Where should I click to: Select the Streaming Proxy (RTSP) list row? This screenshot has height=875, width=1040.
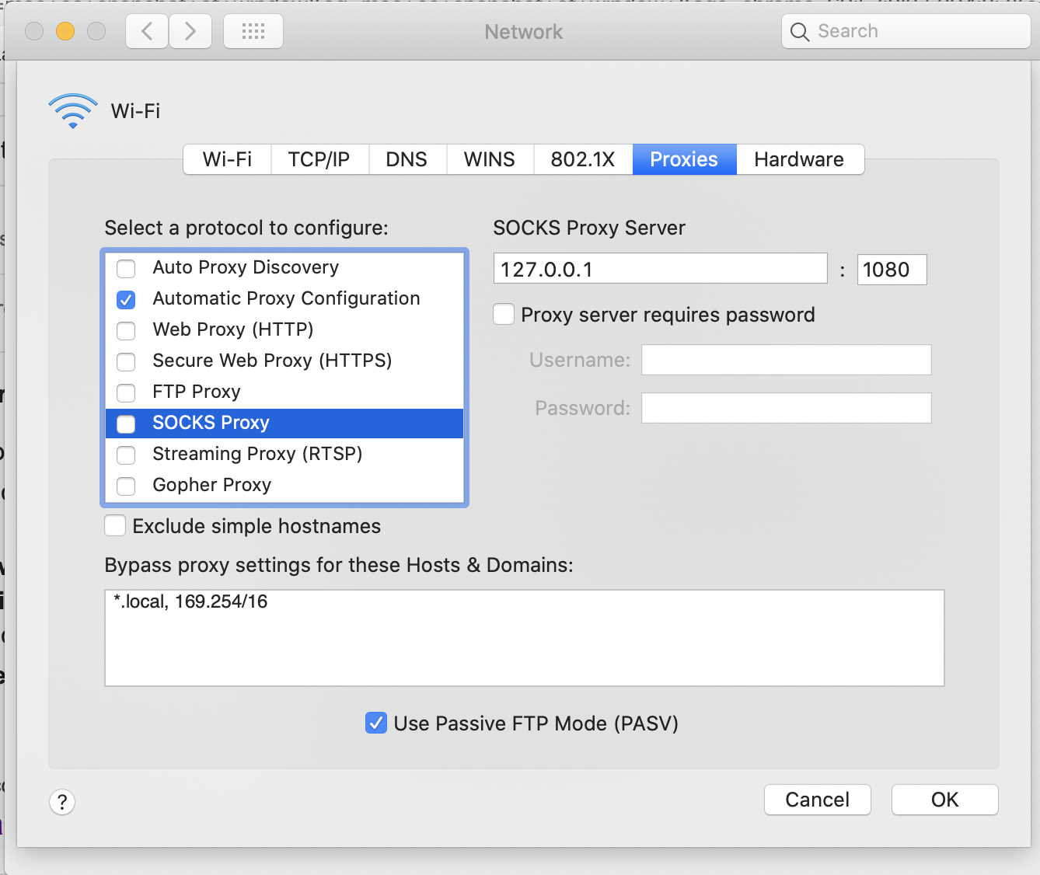coord(257,454)
